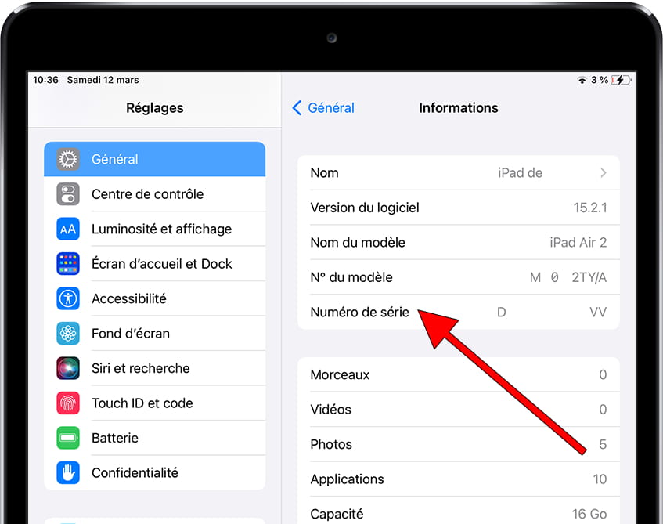Tap the model number ending 2TY/A
Viewport: 663px width, 524px height.
(x=568, y=277)
